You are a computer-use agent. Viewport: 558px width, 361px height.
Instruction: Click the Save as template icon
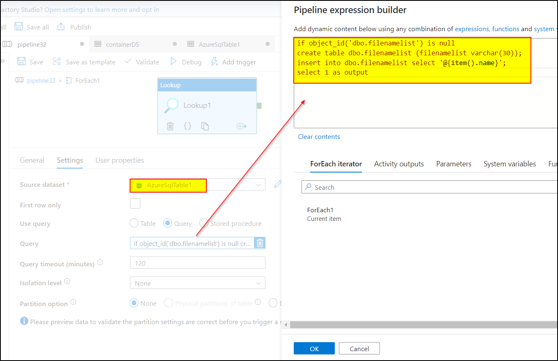click(x=57, y=61)
